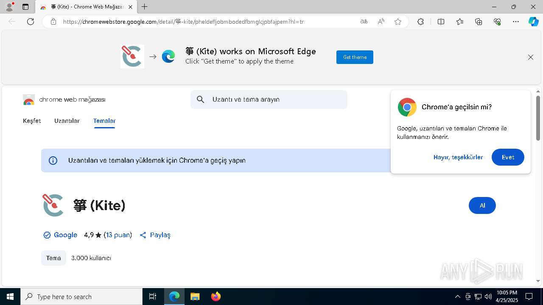The image size is (543, 305).
Task: Click the Get theme button
Action: click(355, 57)
